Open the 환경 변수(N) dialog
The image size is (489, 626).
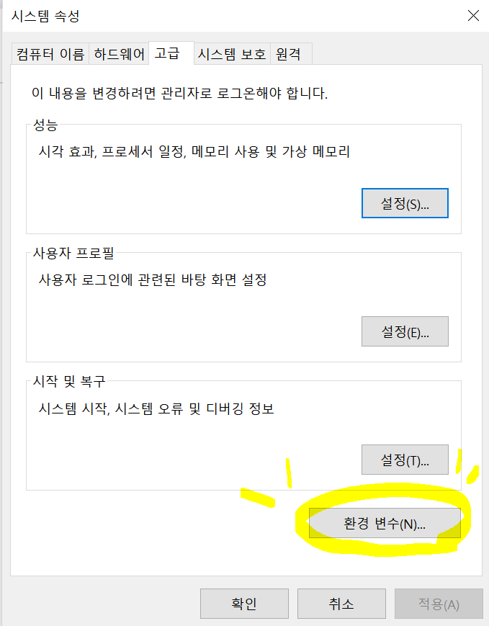click(385, 523)
